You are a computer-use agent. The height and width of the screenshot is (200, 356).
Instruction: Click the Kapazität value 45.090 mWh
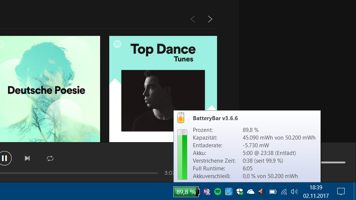279,138
